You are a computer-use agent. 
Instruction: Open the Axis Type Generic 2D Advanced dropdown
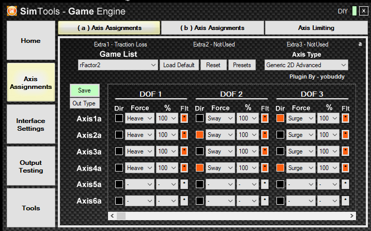point(306,65)
